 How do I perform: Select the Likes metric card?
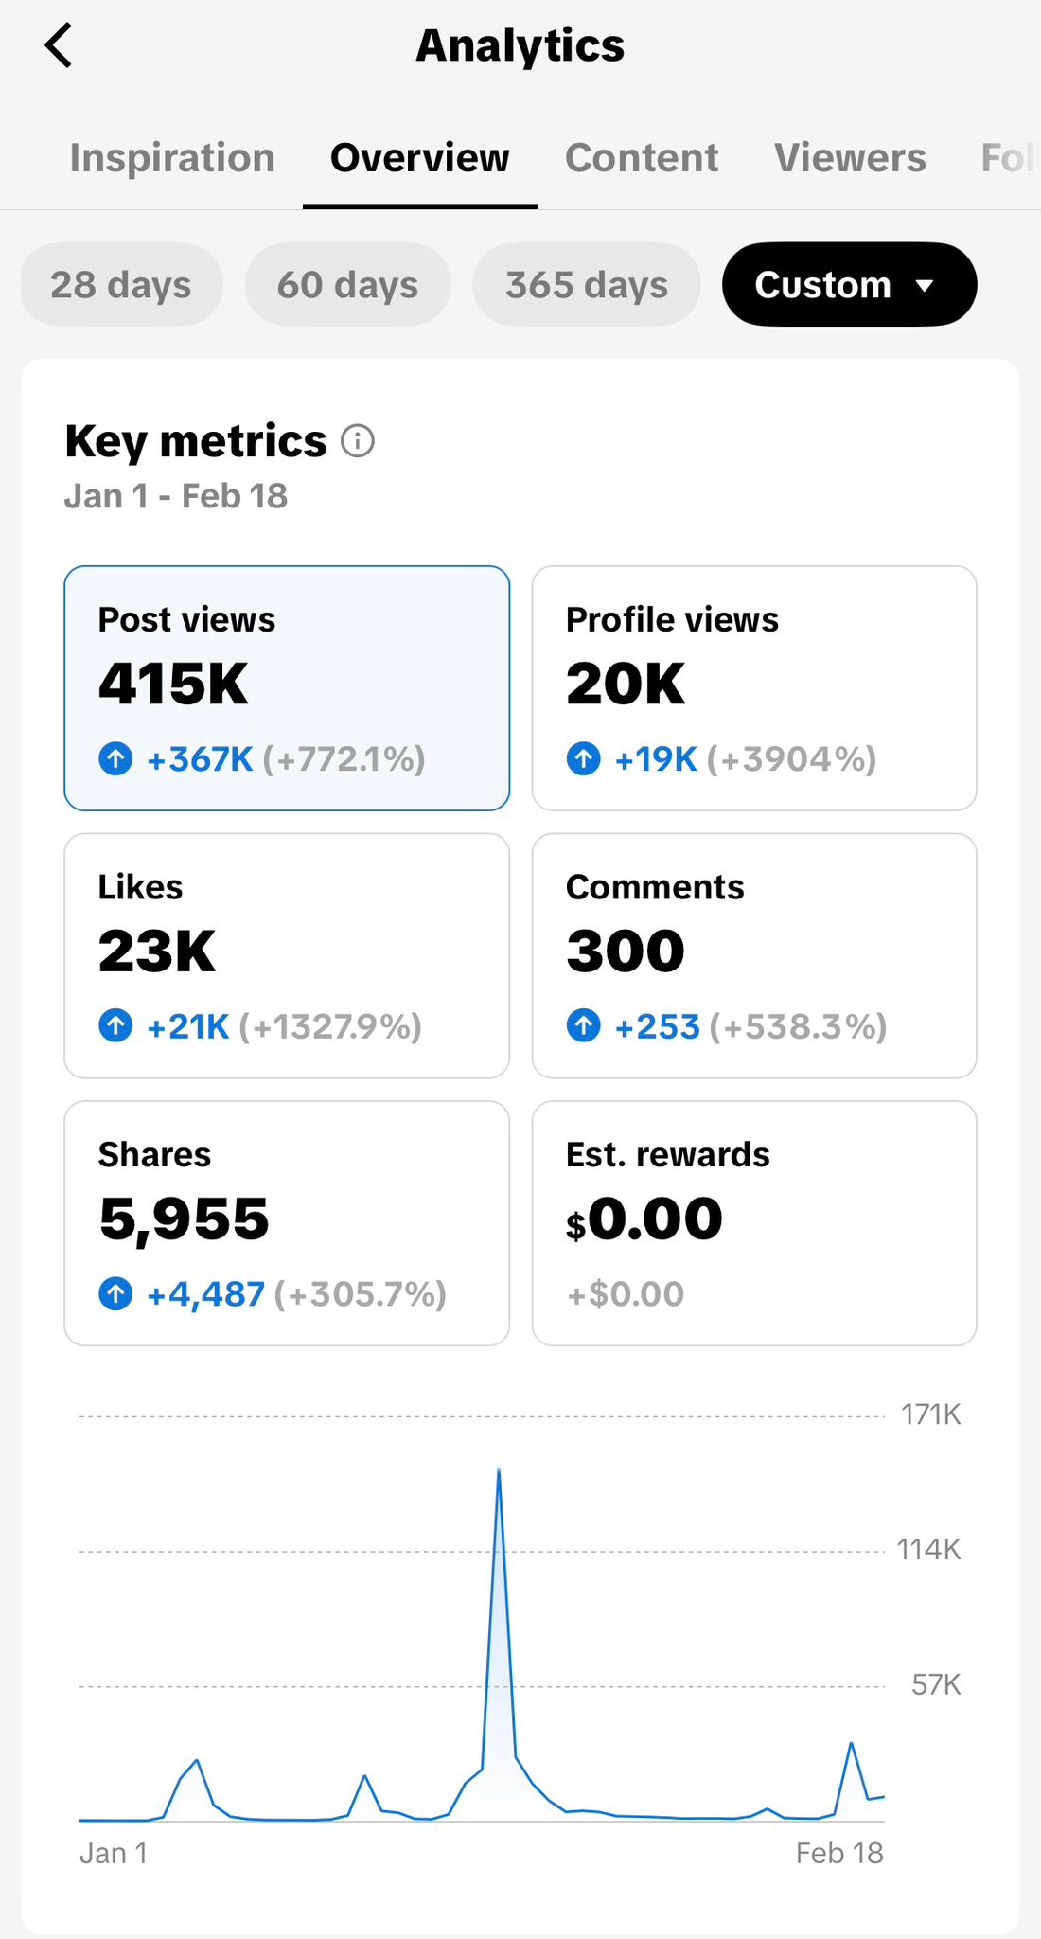287,955
